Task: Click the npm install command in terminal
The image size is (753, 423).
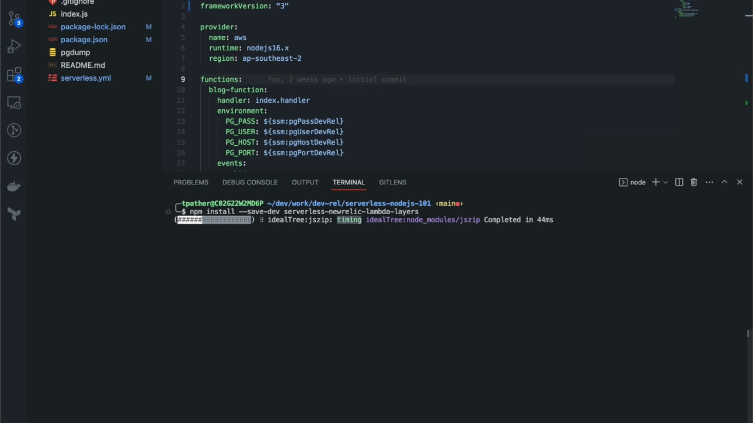Action: [x=304, y=212]
